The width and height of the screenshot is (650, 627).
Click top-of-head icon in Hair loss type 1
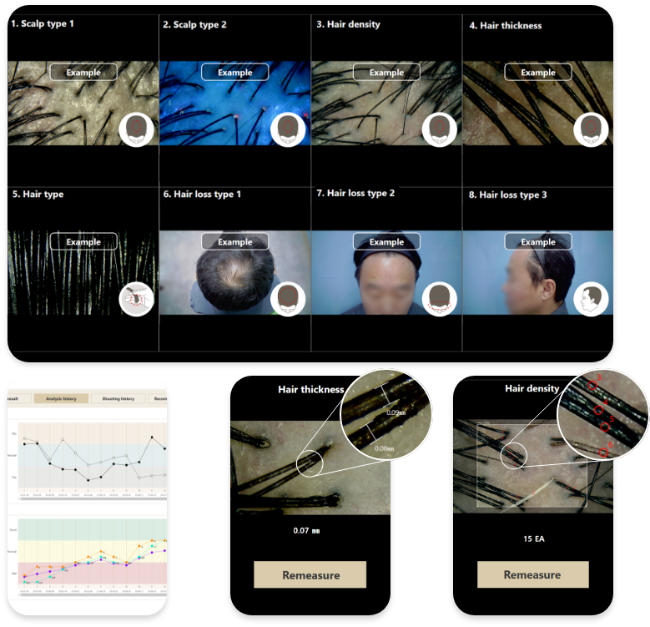[x=288, y=299]
